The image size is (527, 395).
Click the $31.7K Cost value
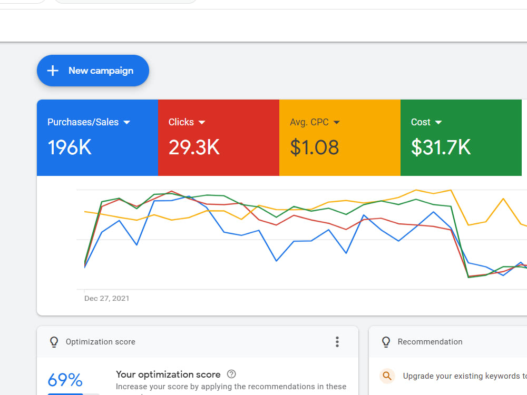click(x=441, y=147)
